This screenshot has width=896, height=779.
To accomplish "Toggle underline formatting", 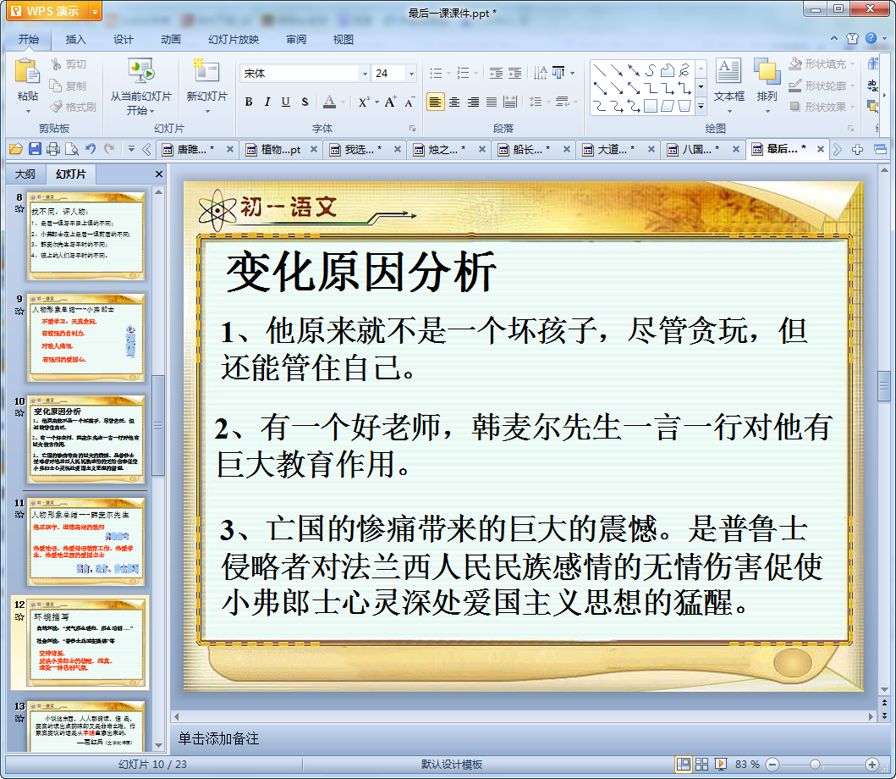I will 286,102.
